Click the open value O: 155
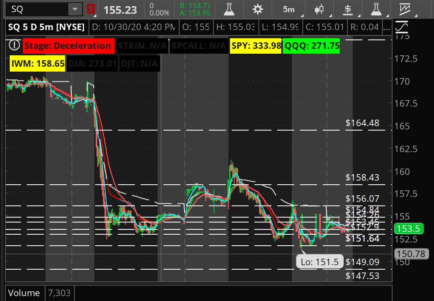This screenshot has width=434, height=301. click(196, 27)
